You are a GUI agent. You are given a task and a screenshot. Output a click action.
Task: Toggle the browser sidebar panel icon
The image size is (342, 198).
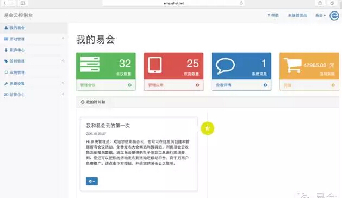pyautogui.click(x=23, y=3)
